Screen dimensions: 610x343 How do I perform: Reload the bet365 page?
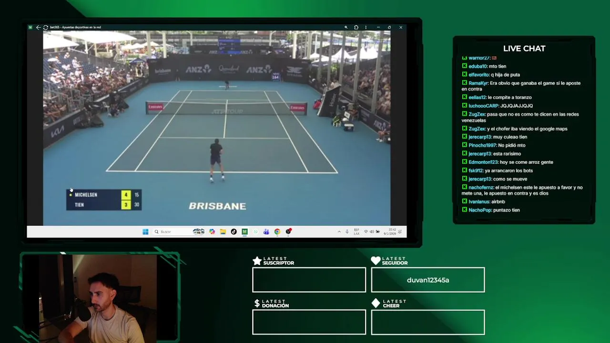(x=45, y=27)
